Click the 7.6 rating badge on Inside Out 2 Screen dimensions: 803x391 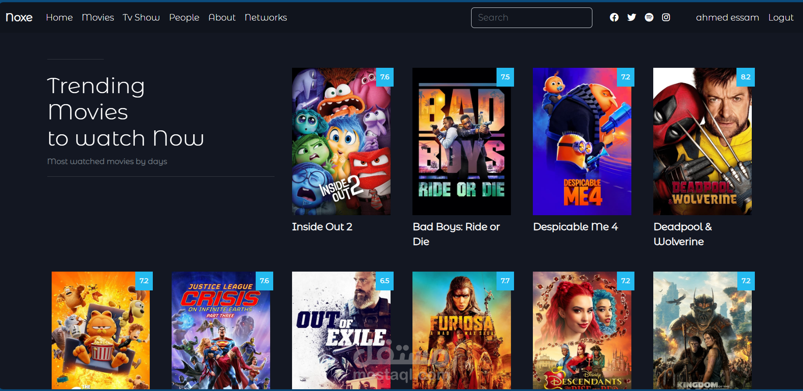(385, 77)
